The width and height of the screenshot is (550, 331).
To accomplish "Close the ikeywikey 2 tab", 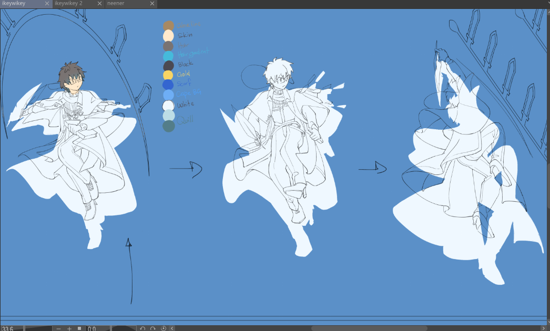I will [x=99, y=4].
